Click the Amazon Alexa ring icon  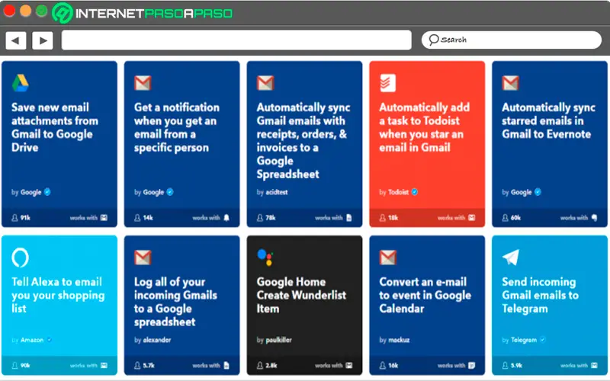[21, 258]
